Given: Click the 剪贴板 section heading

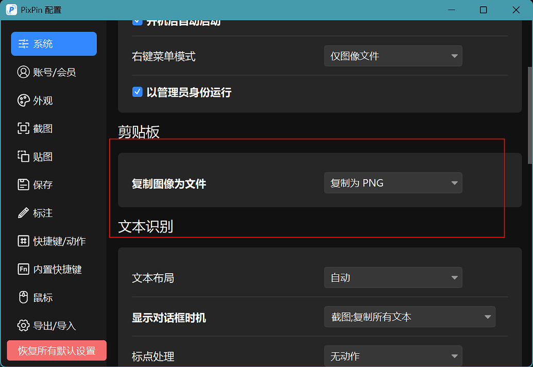Looking at the screenshot, I should point(139,131).
